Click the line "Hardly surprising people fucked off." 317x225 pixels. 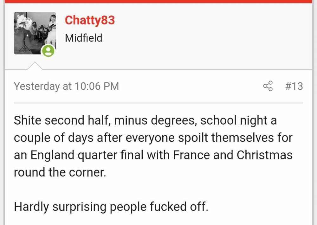point(111,207)
